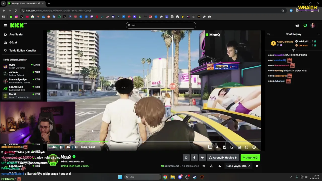Click potworr in leaderboard
The height and width of the screenshot is (181, 322).
(x=303, y=46)
